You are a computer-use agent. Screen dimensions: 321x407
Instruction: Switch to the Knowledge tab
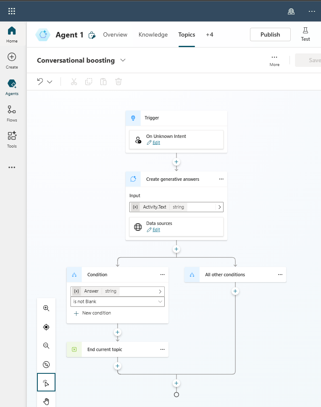tap(153, 34)
